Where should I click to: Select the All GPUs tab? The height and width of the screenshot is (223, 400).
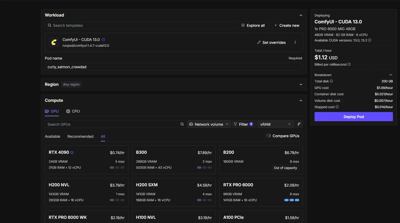(103, 136)
